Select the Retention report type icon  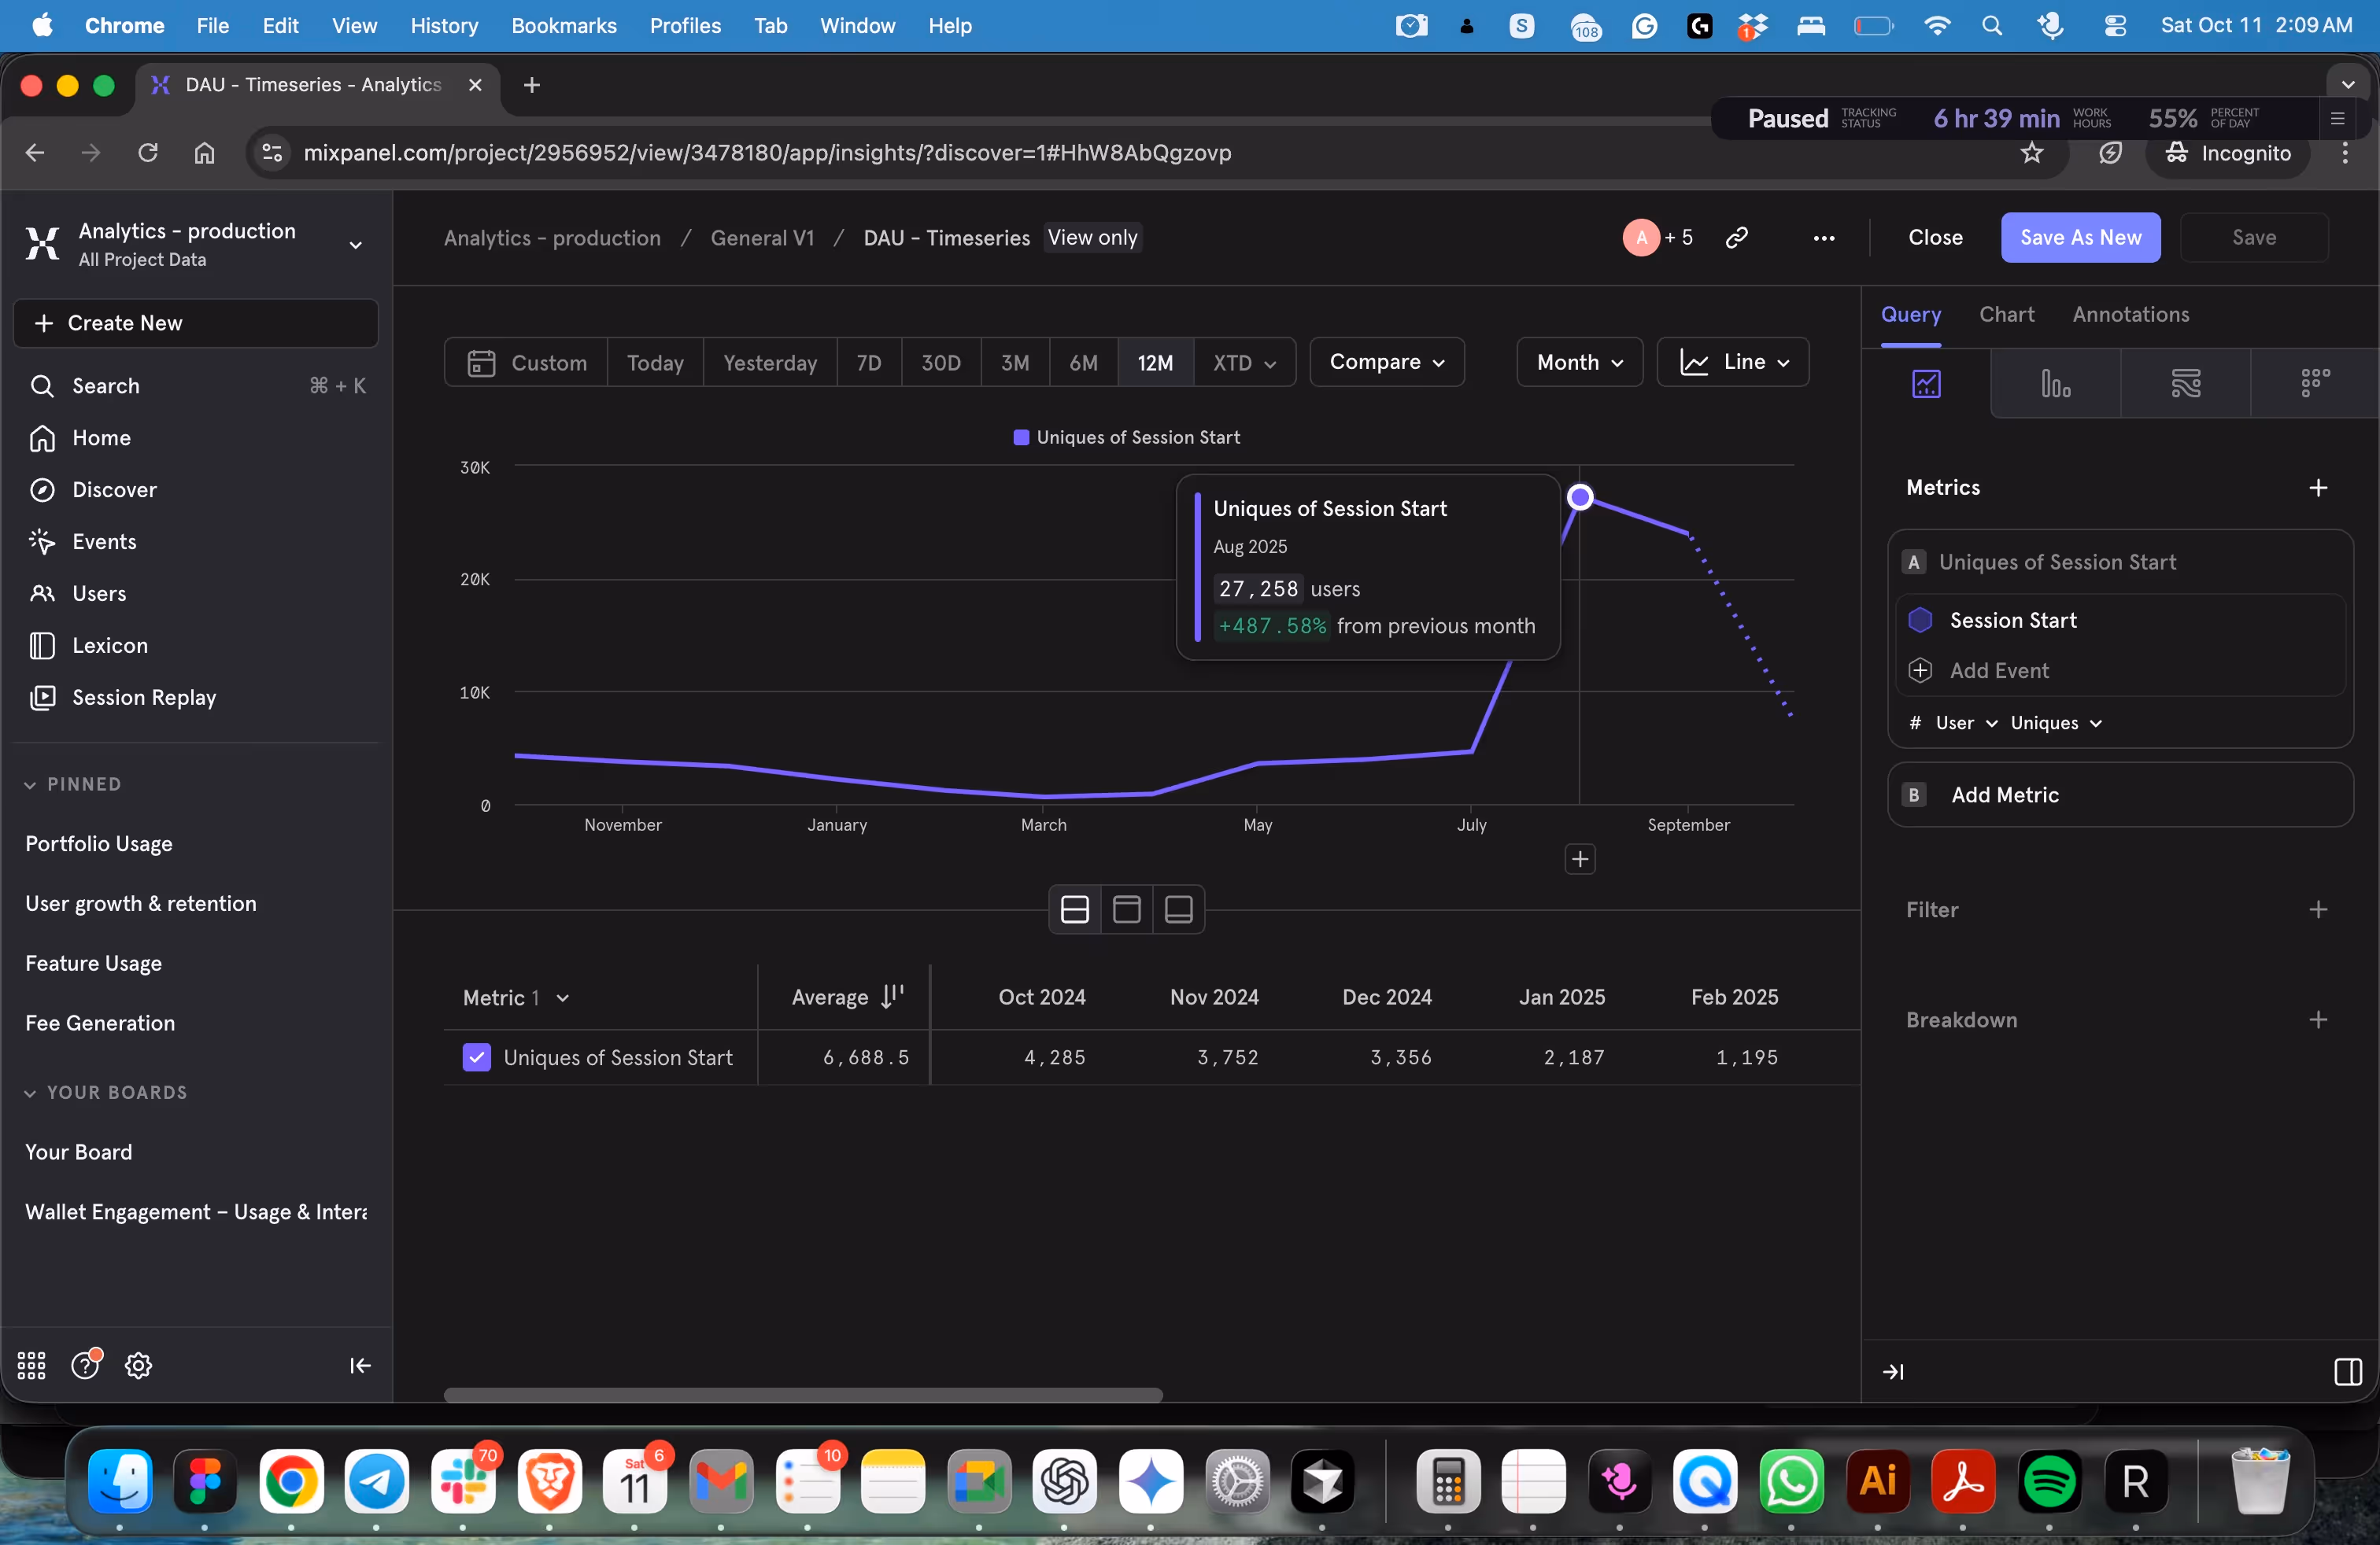point(2315,384)
